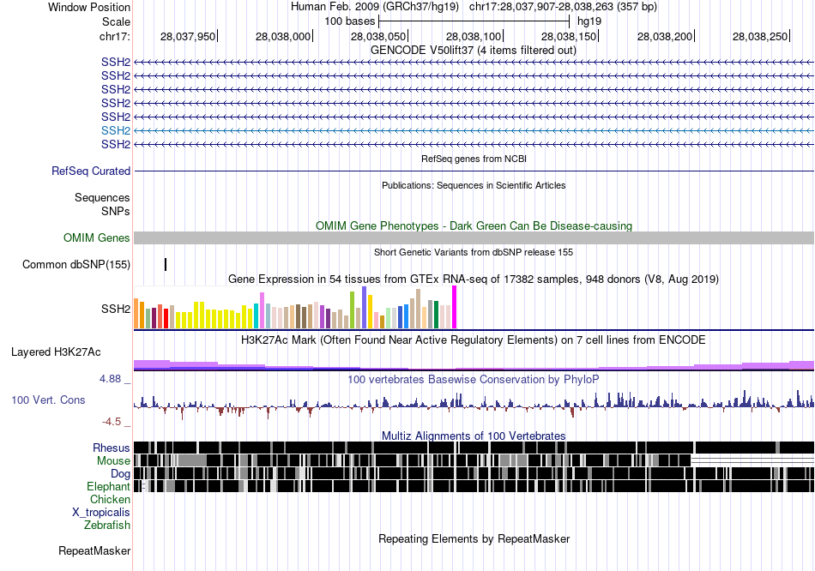Open Short Genetic Variants from dbSNP title
This screenshot has width=815, height=571.
[474, 253]
